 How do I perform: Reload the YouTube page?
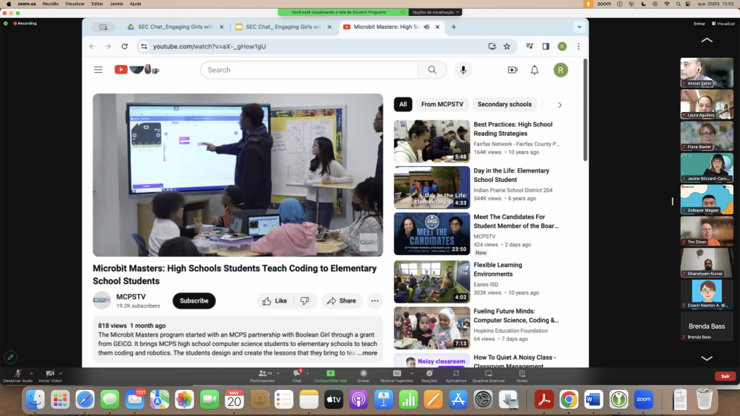click(x=124, y=46)
